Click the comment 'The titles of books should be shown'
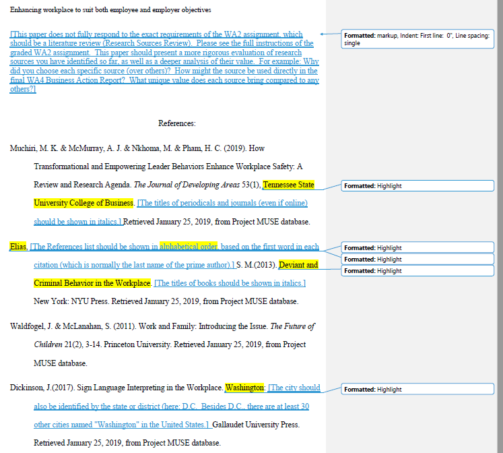This screenshot has width=503, height=453. [x=230, y=283]
